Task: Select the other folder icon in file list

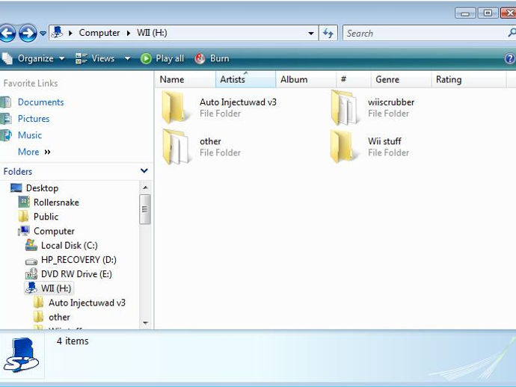Action: tap(176, 146)
